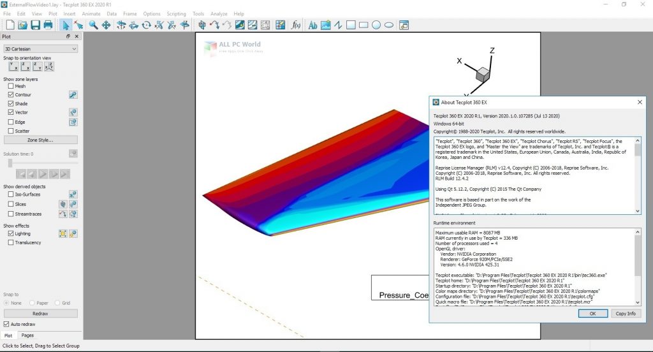Click the New Layout icon
The image size is (653, 352).
coord(10,25)
